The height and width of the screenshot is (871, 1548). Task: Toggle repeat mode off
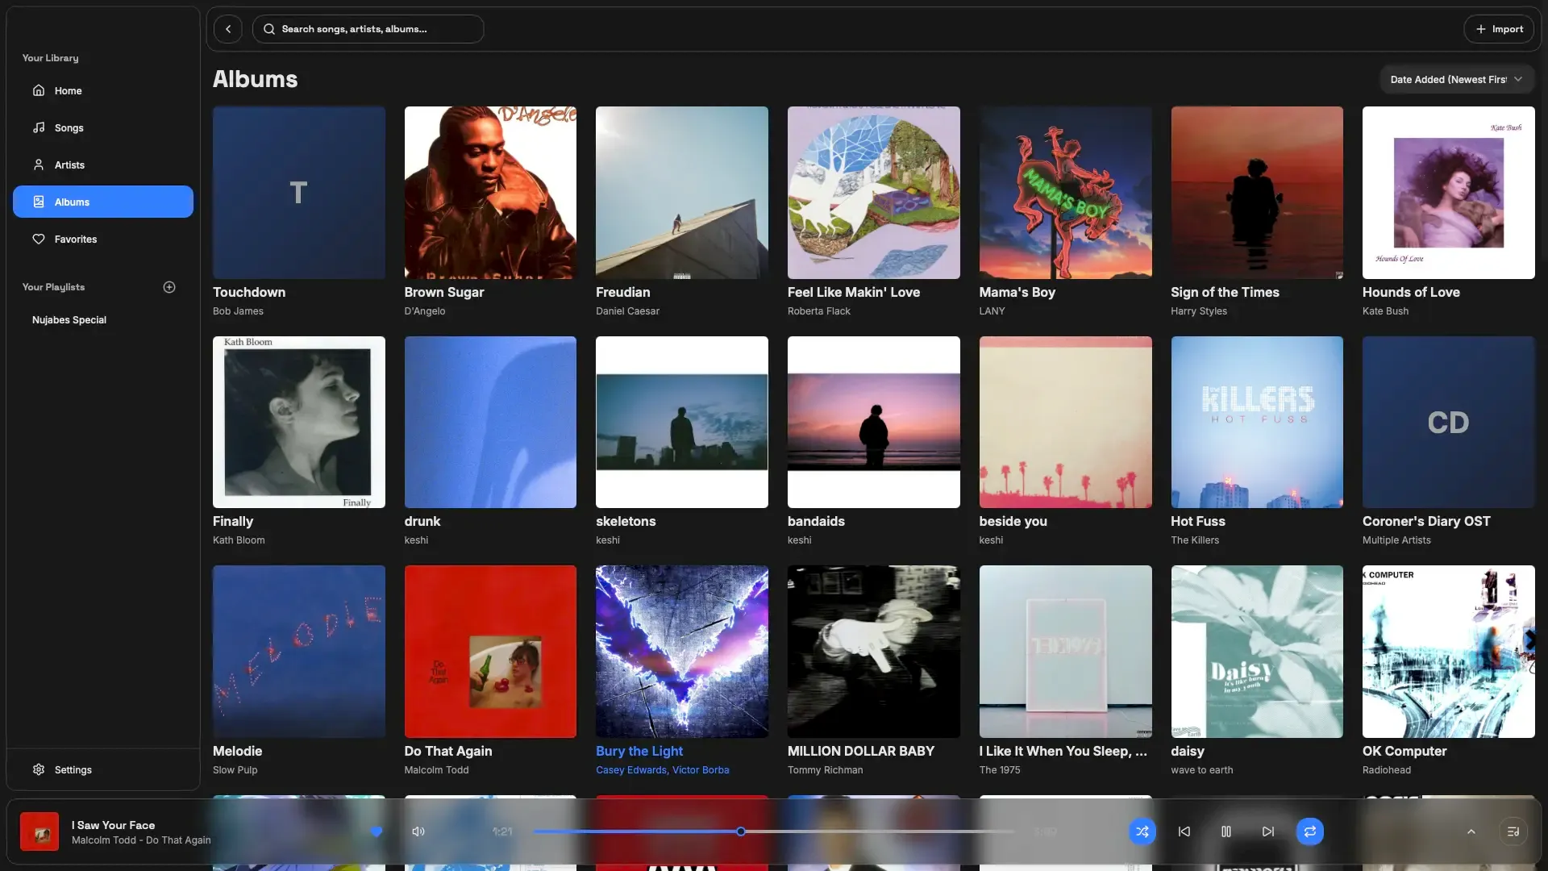tap(1310, 831)
